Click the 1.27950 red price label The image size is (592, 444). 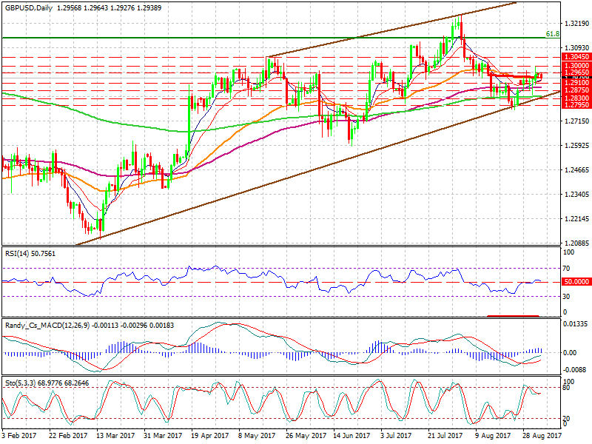click(576, 105)
